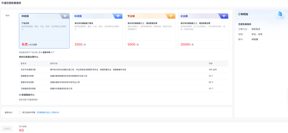The width and height of the screenshot is (288, 133).
Task: Click the 包年包月 payment value
Action: (256, 29)
